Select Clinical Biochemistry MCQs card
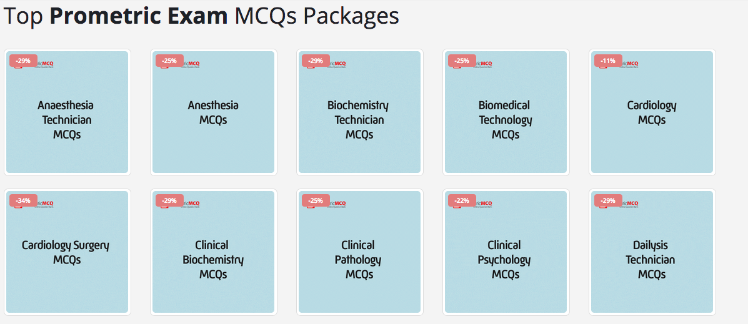748x324 pixels. (213, 252)
